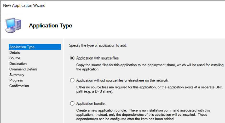Open the Summary step in the sidebar
Viewport: 225px width, 123px height.
17,75
